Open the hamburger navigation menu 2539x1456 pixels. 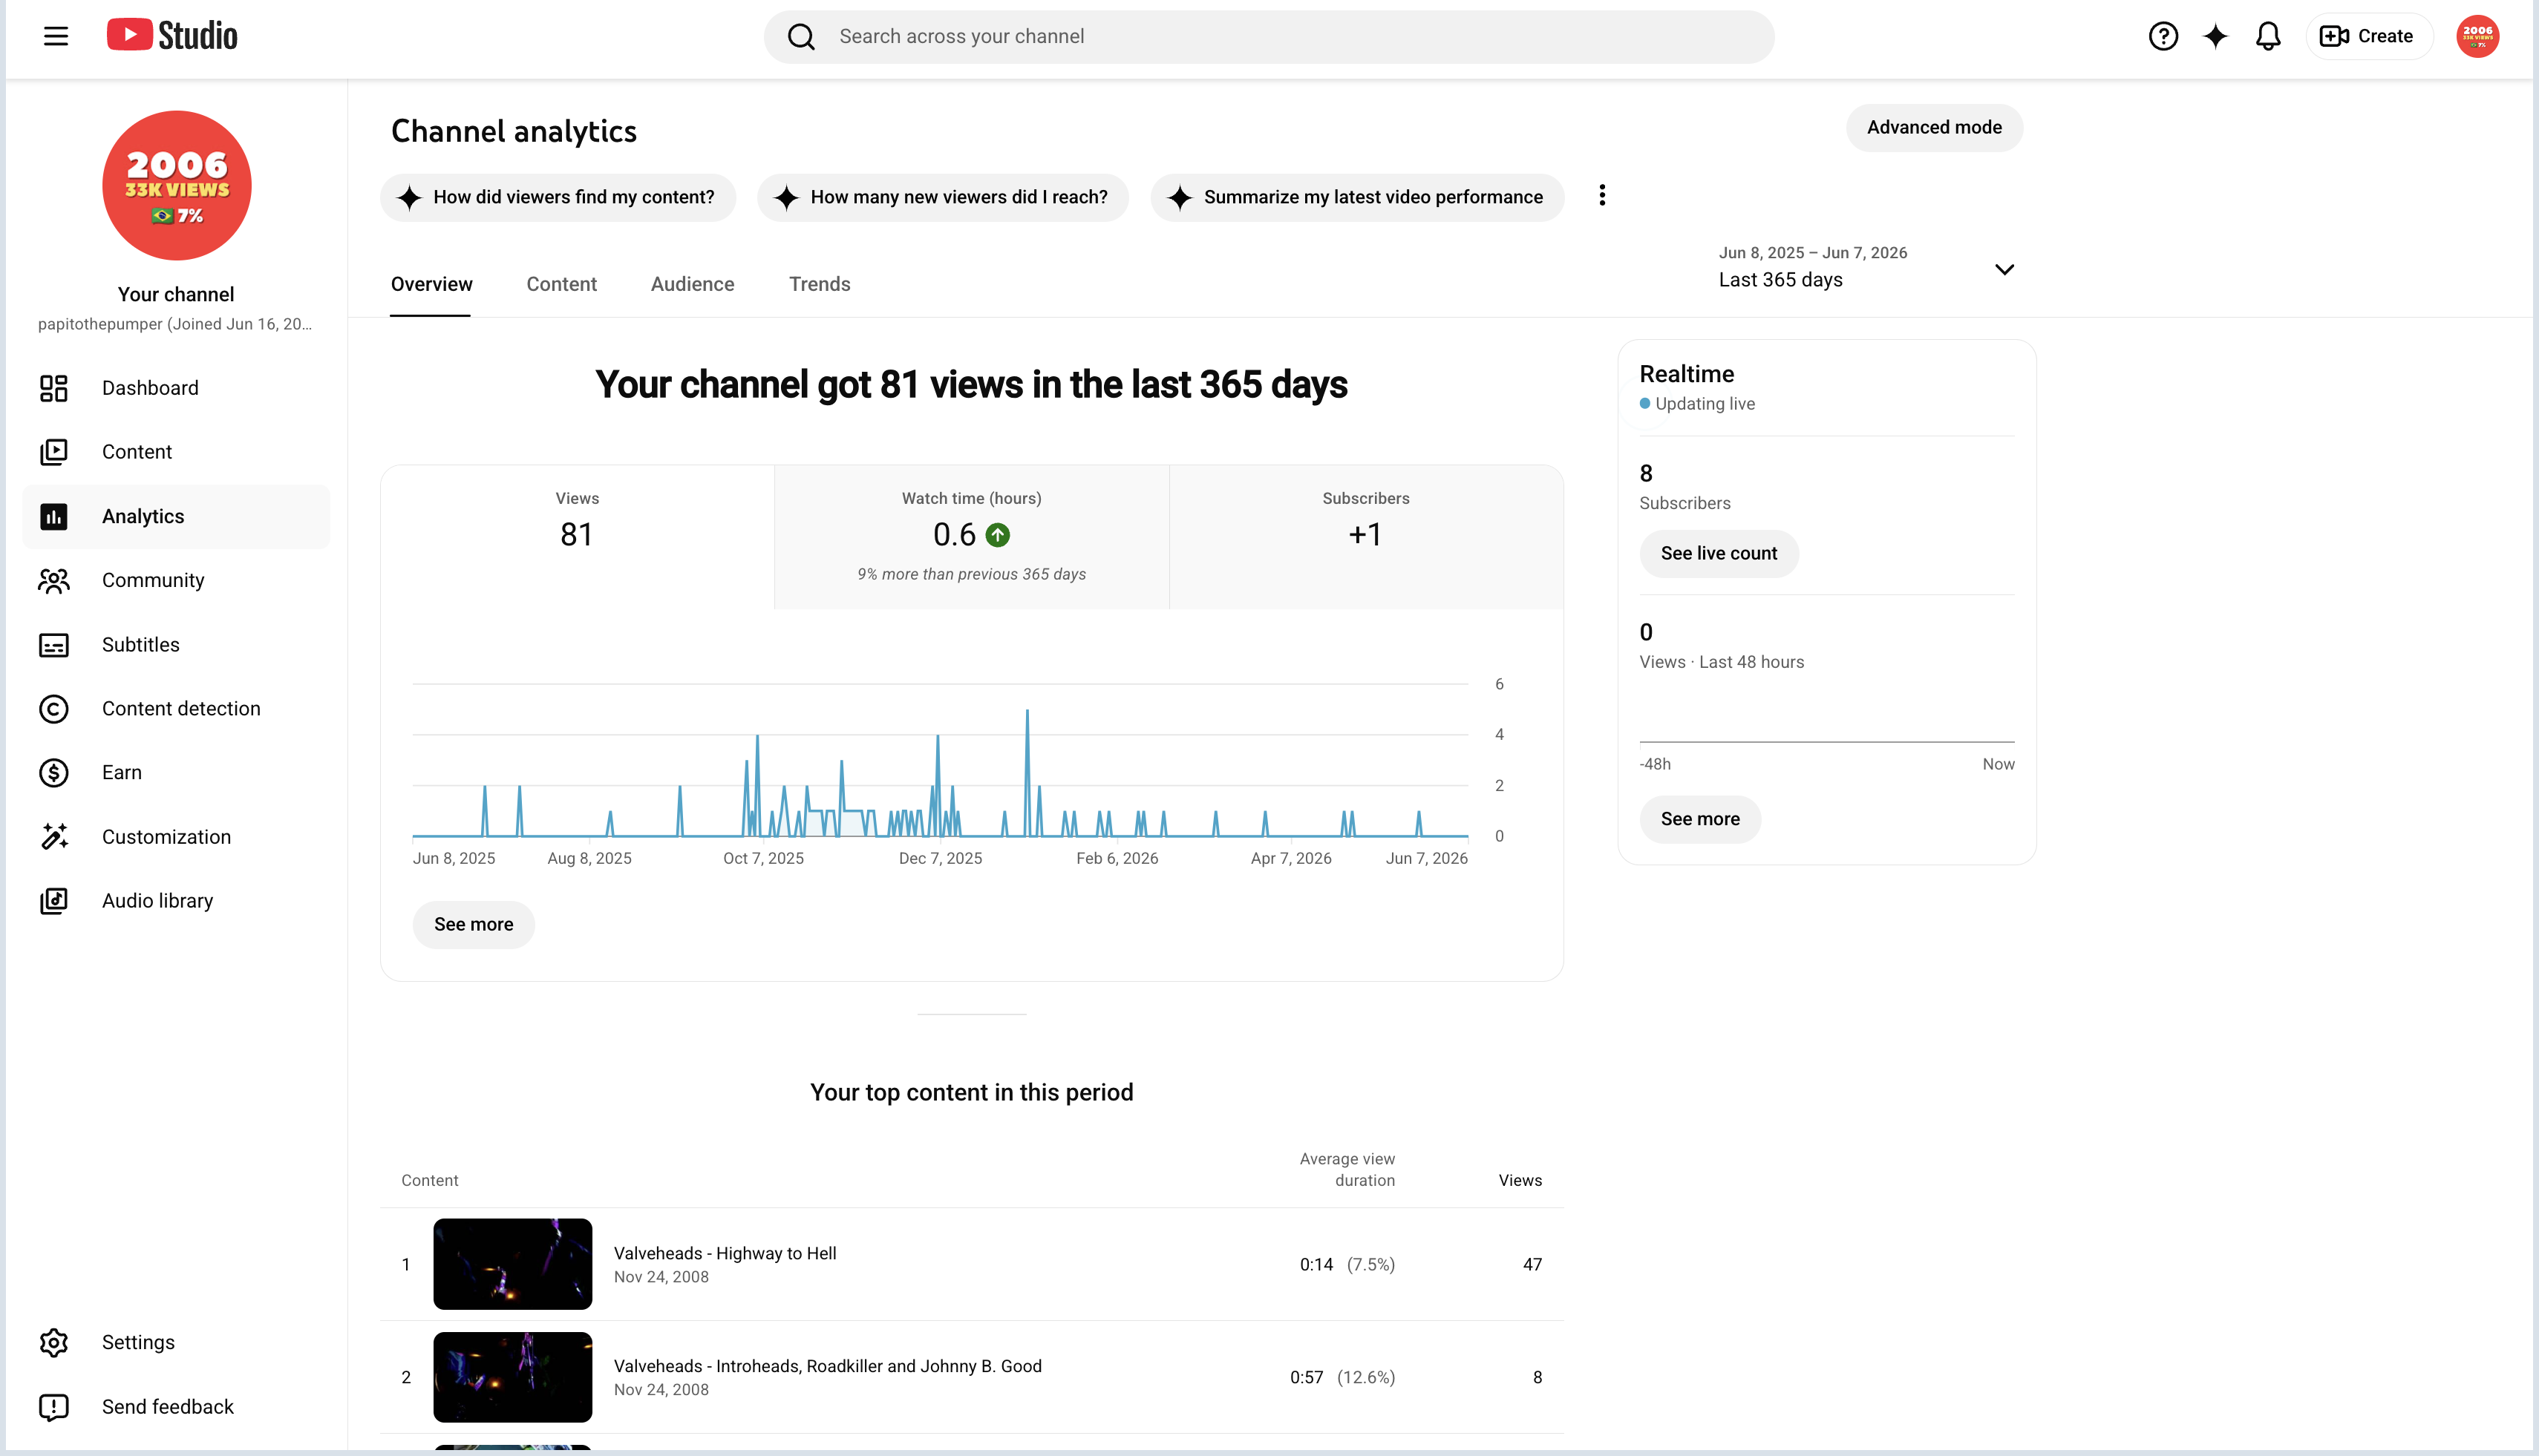[56, 36]
